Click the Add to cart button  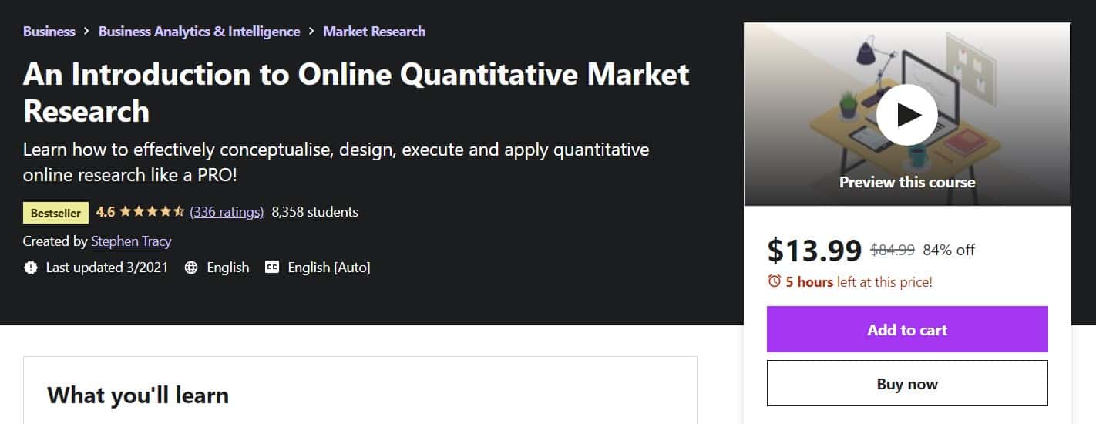click(x=907, y=329)
